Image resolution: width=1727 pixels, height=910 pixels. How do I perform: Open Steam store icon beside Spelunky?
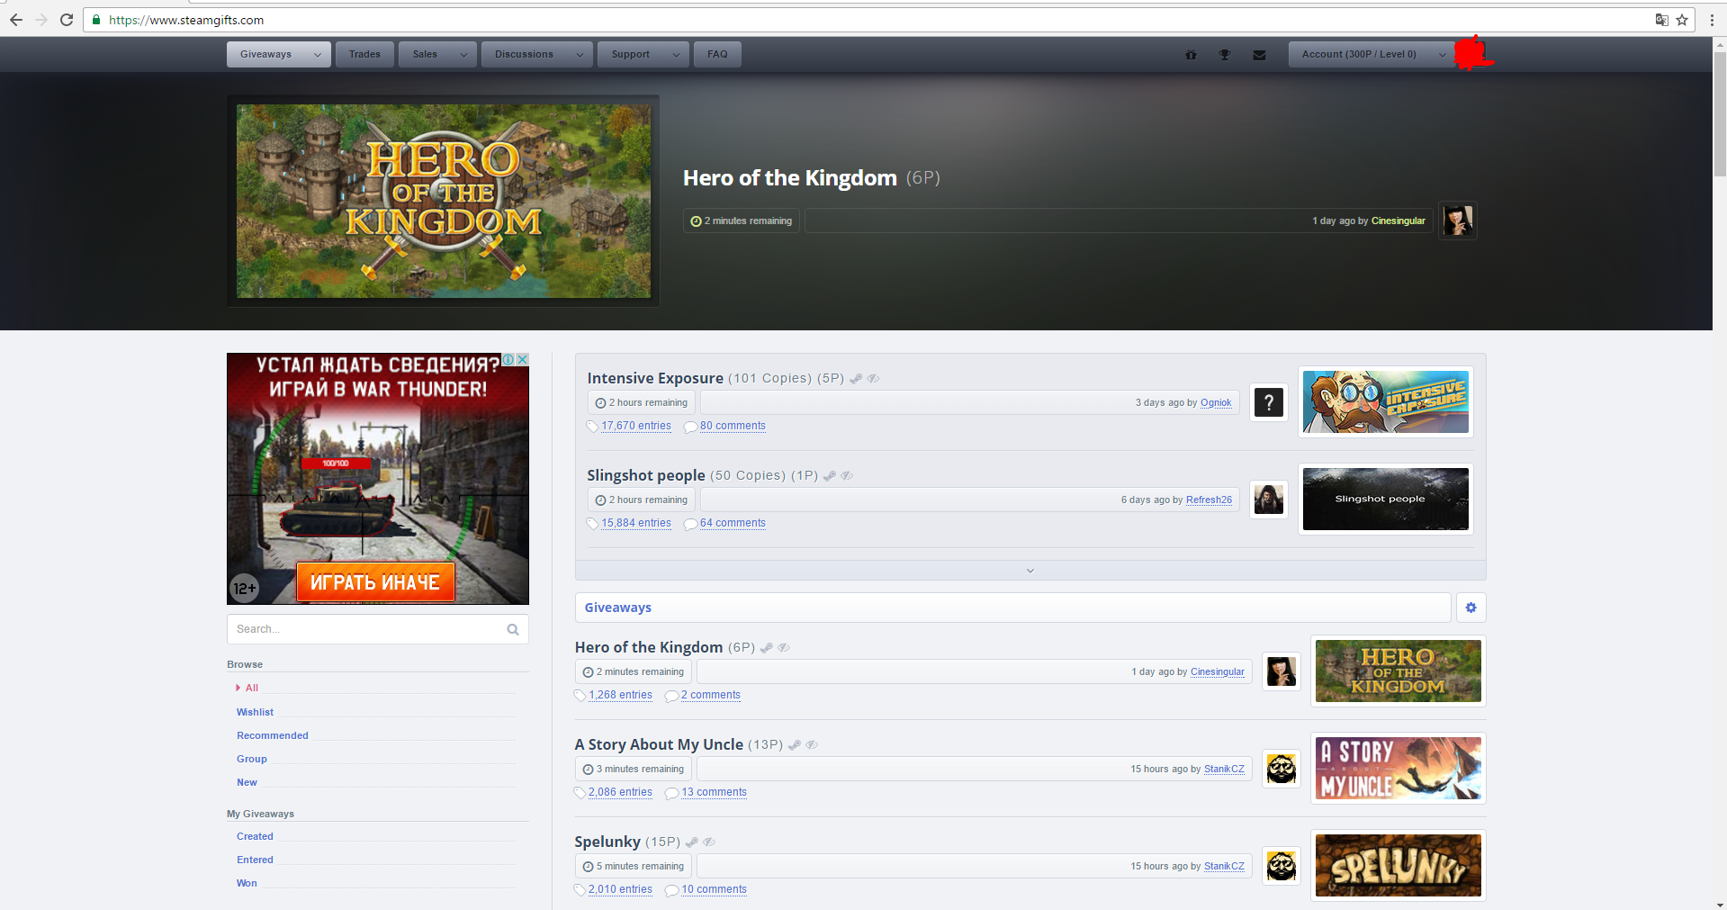692,842
